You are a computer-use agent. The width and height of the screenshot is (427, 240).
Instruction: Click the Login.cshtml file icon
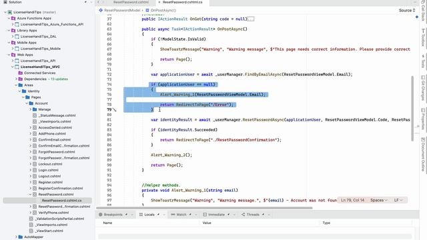pos(35,170)
